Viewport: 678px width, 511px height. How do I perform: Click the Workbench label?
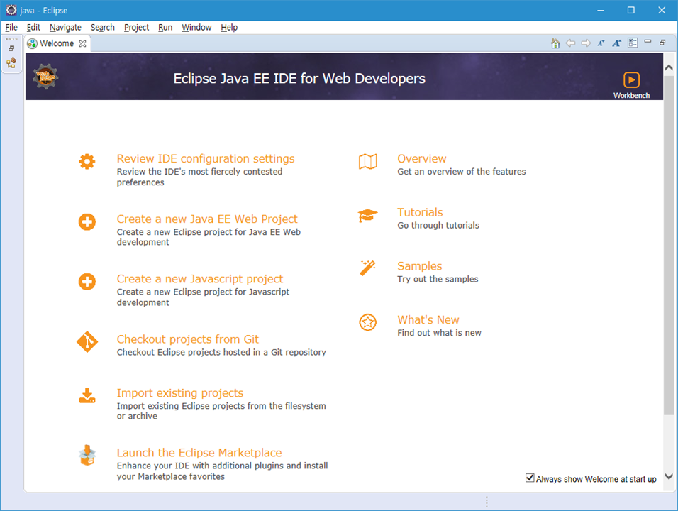[x=631, y=95]
